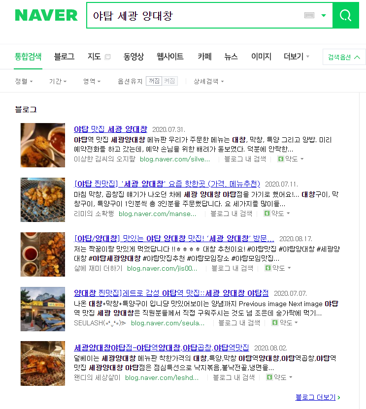Click blog name 완디의 세상살이

click(97, 378)
